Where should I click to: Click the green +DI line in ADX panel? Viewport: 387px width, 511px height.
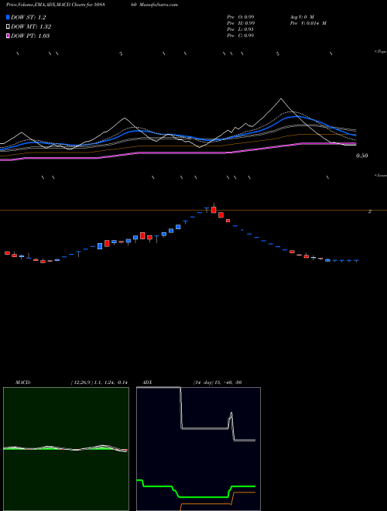tap(202, 497)
